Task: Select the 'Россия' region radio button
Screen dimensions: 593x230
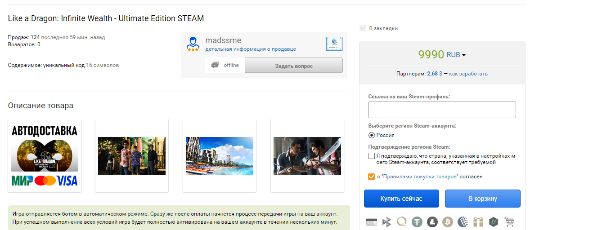Action: pyautogui.click(x=372, y=135)
